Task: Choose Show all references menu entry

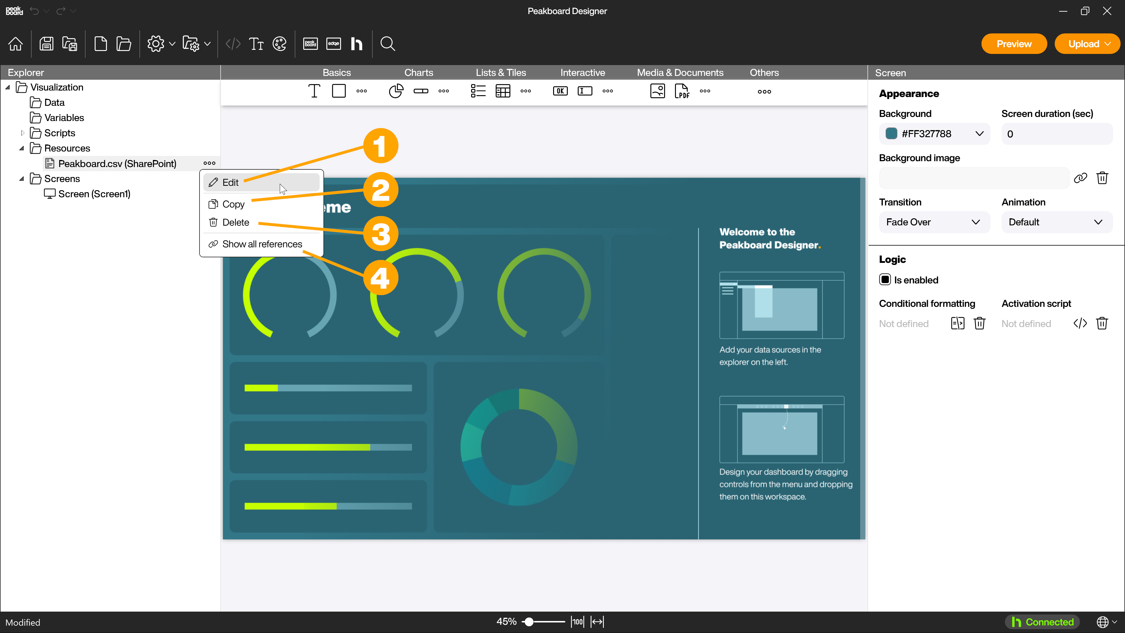Action: [261, 244]
